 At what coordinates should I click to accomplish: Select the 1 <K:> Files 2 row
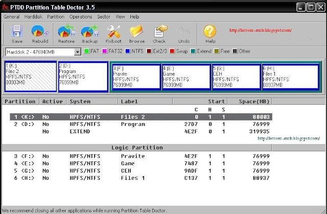coord(141,117)
